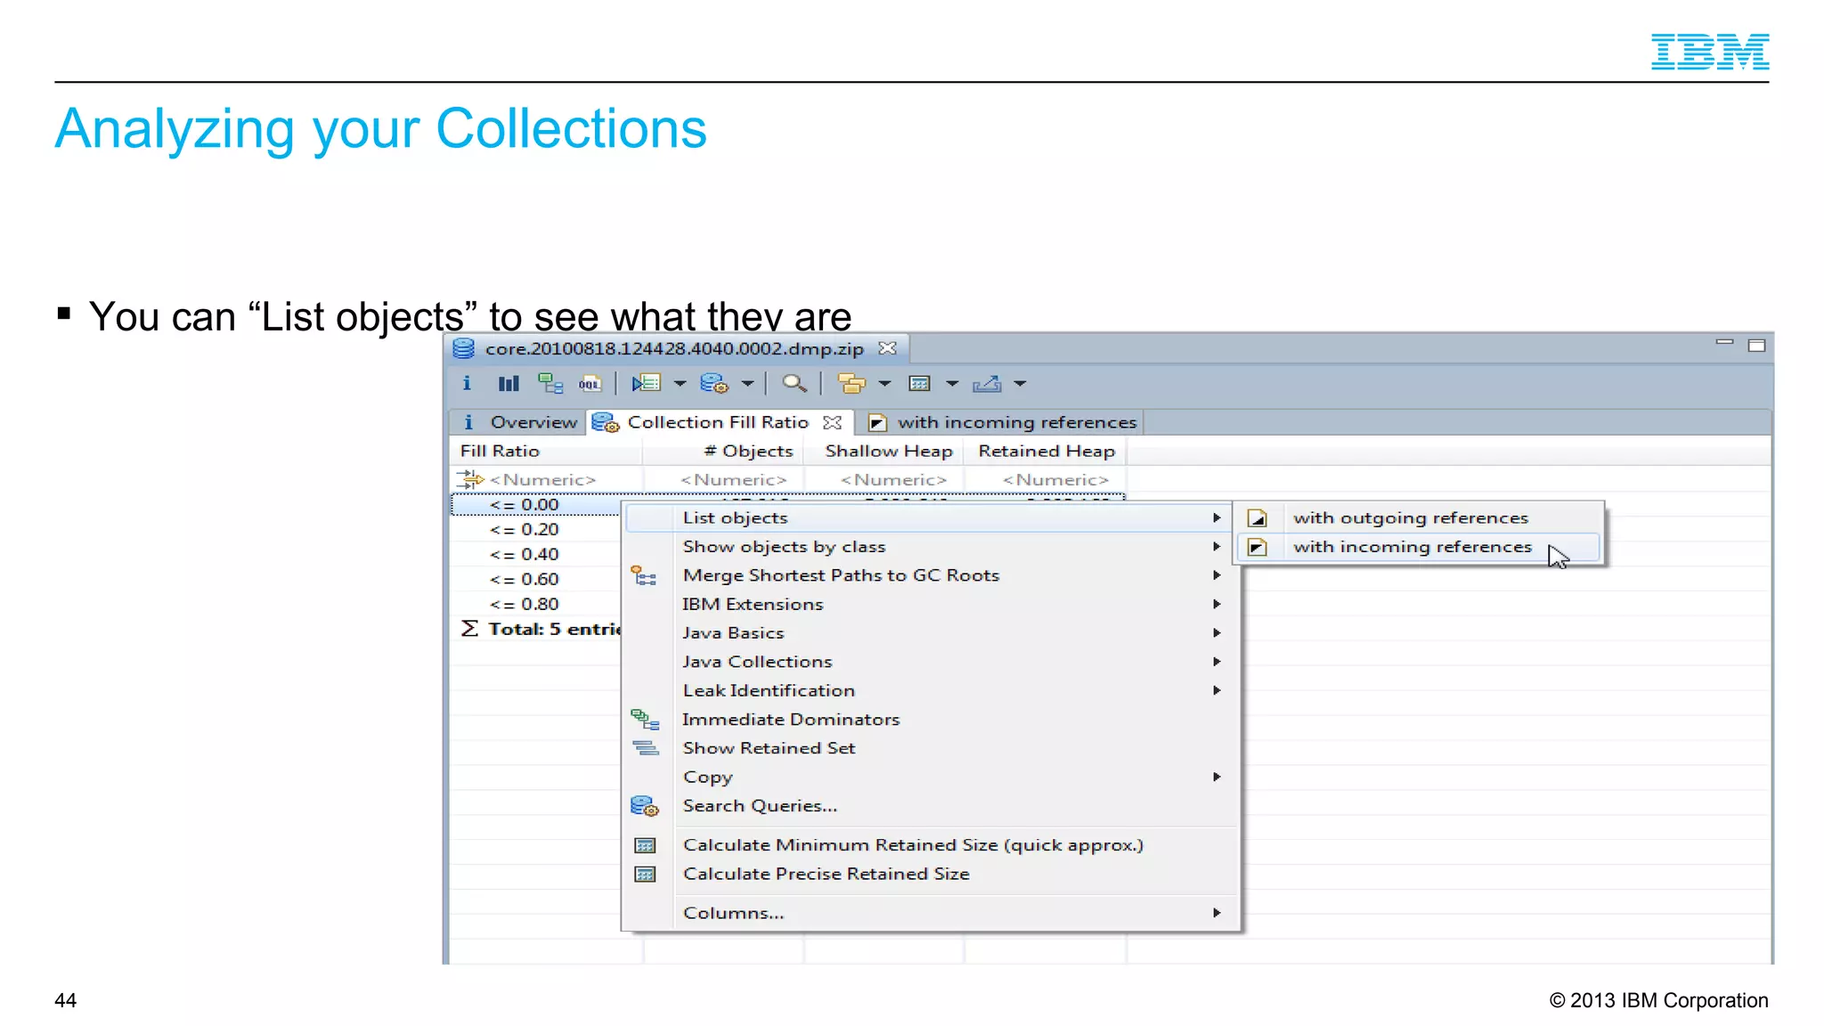1824x1026 pixels.
Task: Expand dropdown arrow beside query browser icon
Action: click(748, 384)
